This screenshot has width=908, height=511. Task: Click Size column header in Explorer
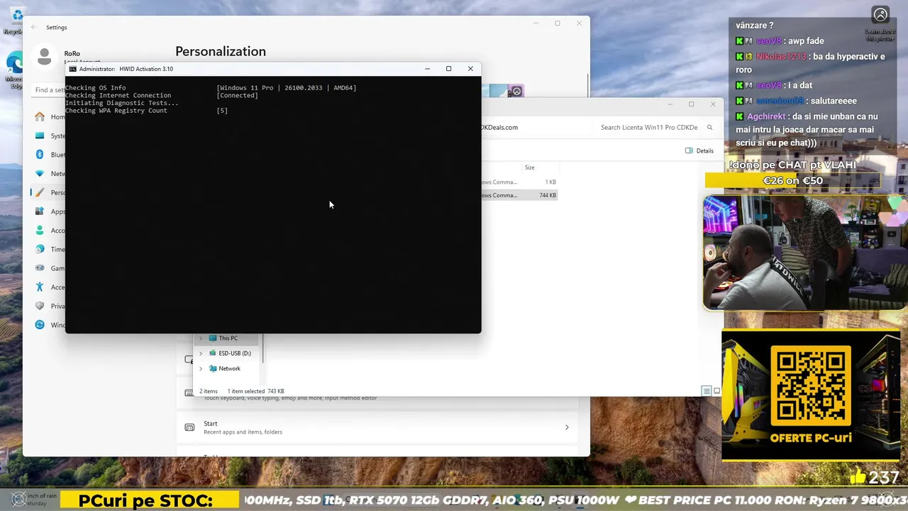pos(529,167)
